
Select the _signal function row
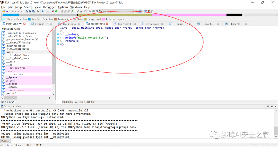pyautogui.click(x=27, y=80)
